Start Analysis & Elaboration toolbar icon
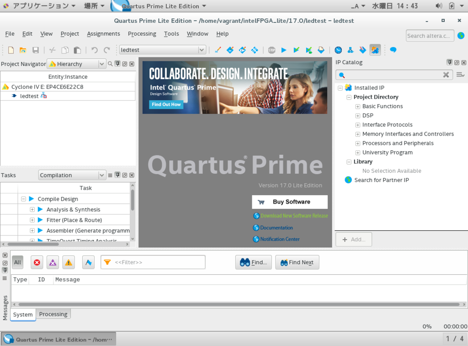 point(296,50)
